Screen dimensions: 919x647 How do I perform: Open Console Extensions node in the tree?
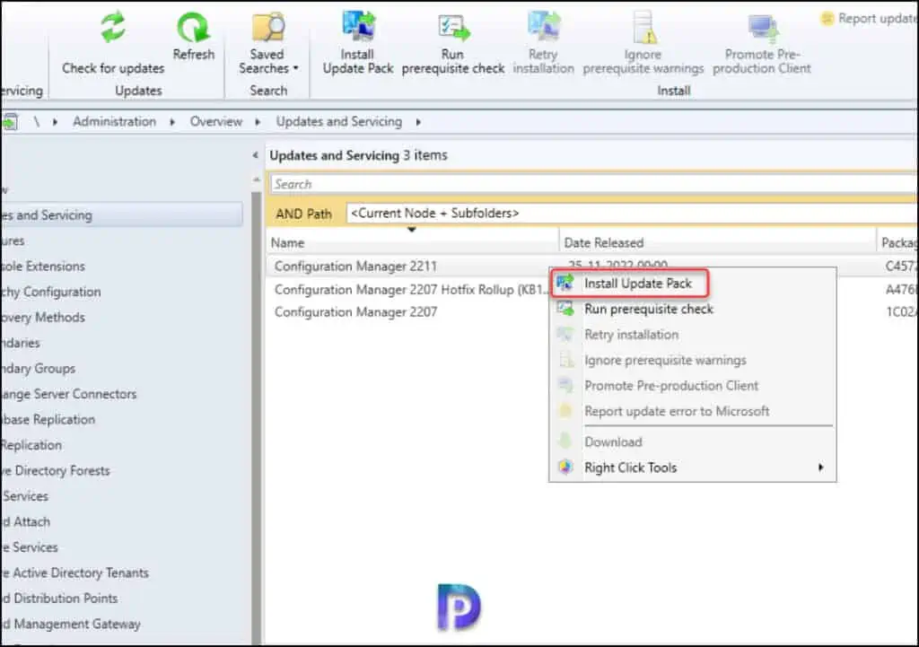[x=43, y=266]
